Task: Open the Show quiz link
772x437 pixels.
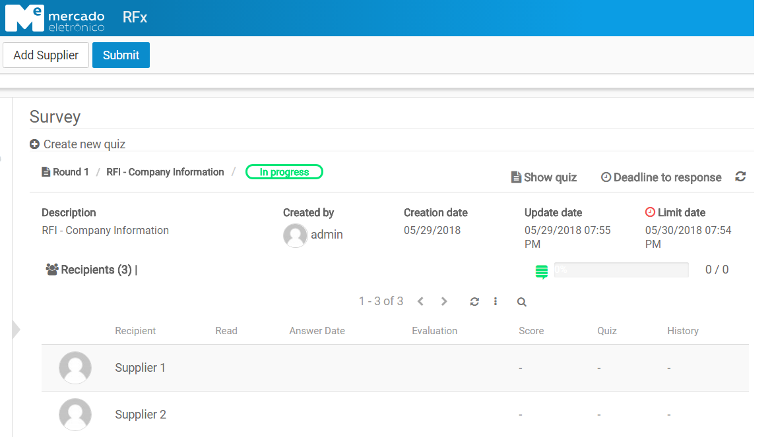Action: 544,177
